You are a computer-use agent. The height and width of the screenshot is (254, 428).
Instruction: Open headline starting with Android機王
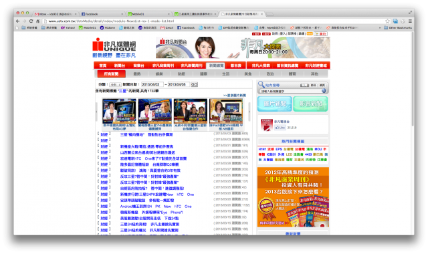coord(156,207)
